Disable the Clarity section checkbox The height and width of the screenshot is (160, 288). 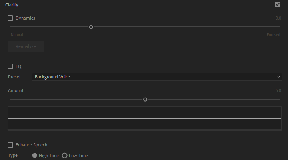278,4
